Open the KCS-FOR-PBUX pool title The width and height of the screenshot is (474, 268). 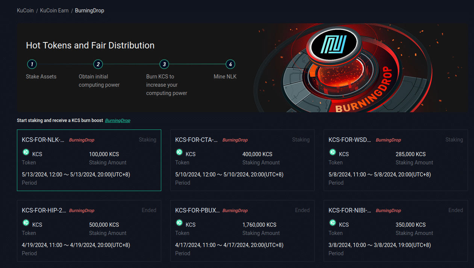pyautogui.click(x=198, y=210)
